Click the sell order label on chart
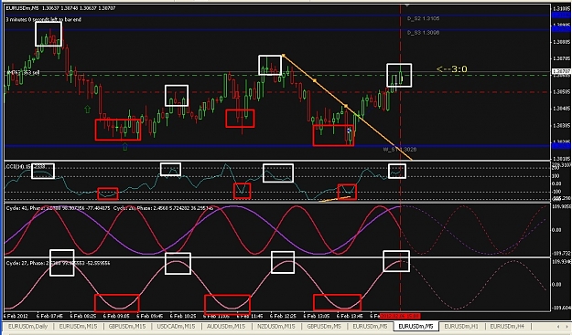This screenshot has width=572, height=335. click(23, 73)
